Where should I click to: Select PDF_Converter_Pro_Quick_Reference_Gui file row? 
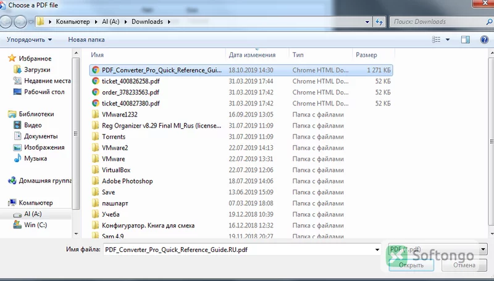tap(241, 70)
